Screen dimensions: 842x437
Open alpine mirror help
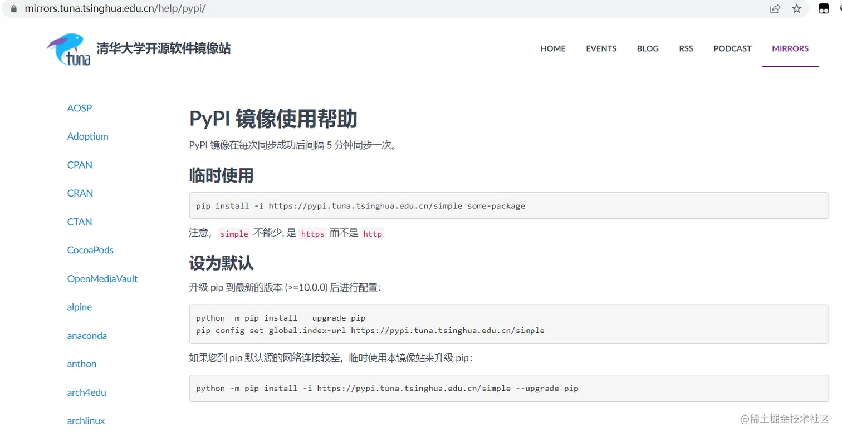(x=80, y=307)
